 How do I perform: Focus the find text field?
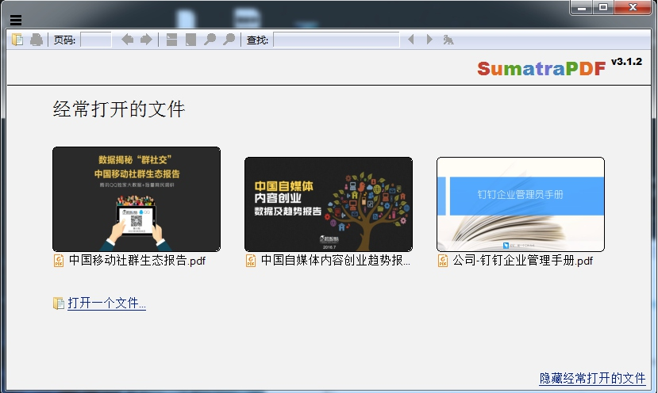[x=336, y=40]
